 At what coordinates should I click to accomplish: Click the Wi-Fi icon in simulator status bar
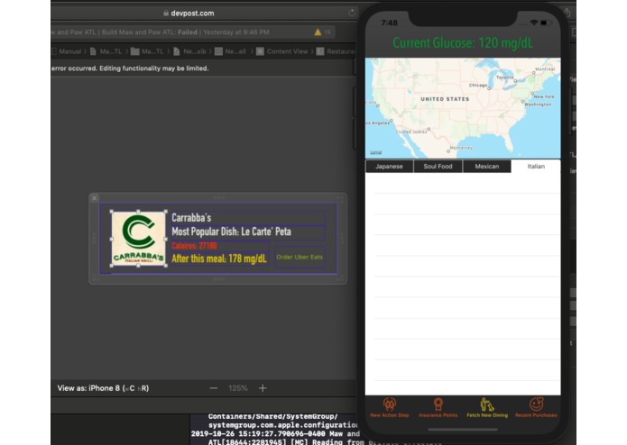534,23
